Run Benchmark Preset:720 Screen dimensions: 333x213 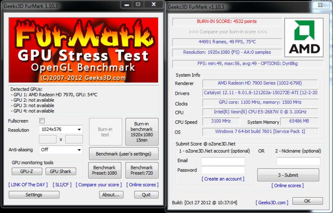click(x=142, y=170)
